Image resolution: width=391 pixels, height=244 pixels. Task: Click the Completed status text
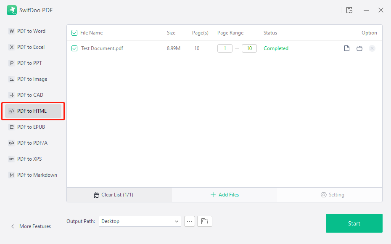[276, 48]
